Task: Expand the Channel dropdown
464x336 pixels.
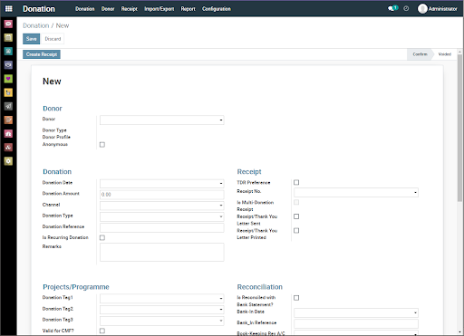Action: coord(162,206)
